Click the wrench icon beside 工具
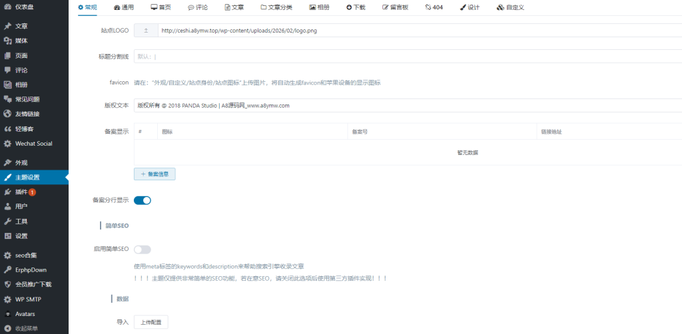The height and width of the screenshot is (334, 682). (x=7, y=222)
